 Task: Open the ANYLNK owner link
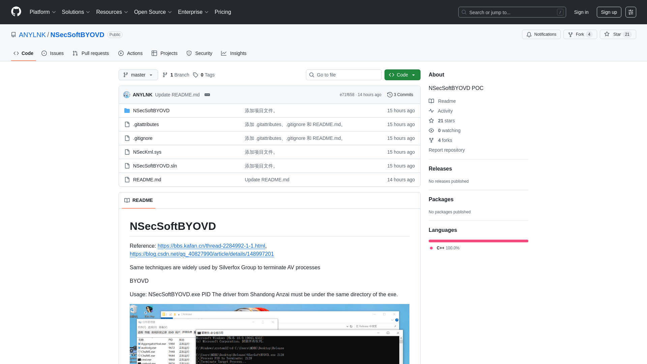[x=32, y=35]
